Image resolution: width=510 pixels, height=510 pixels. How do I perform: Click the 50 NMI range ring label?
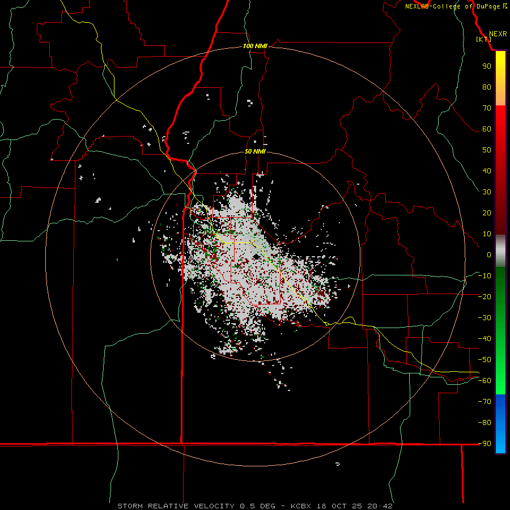point(255,151)
